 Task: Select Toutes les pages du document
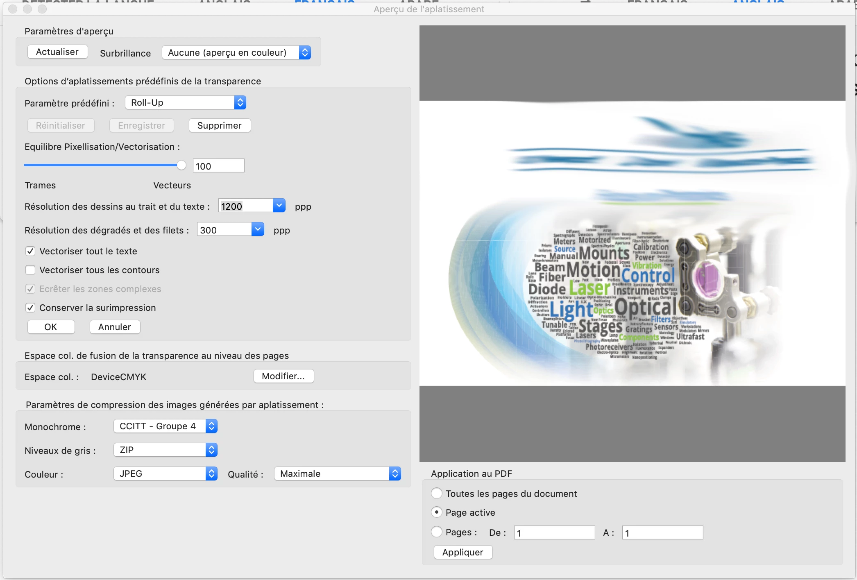tap(437, 493)
